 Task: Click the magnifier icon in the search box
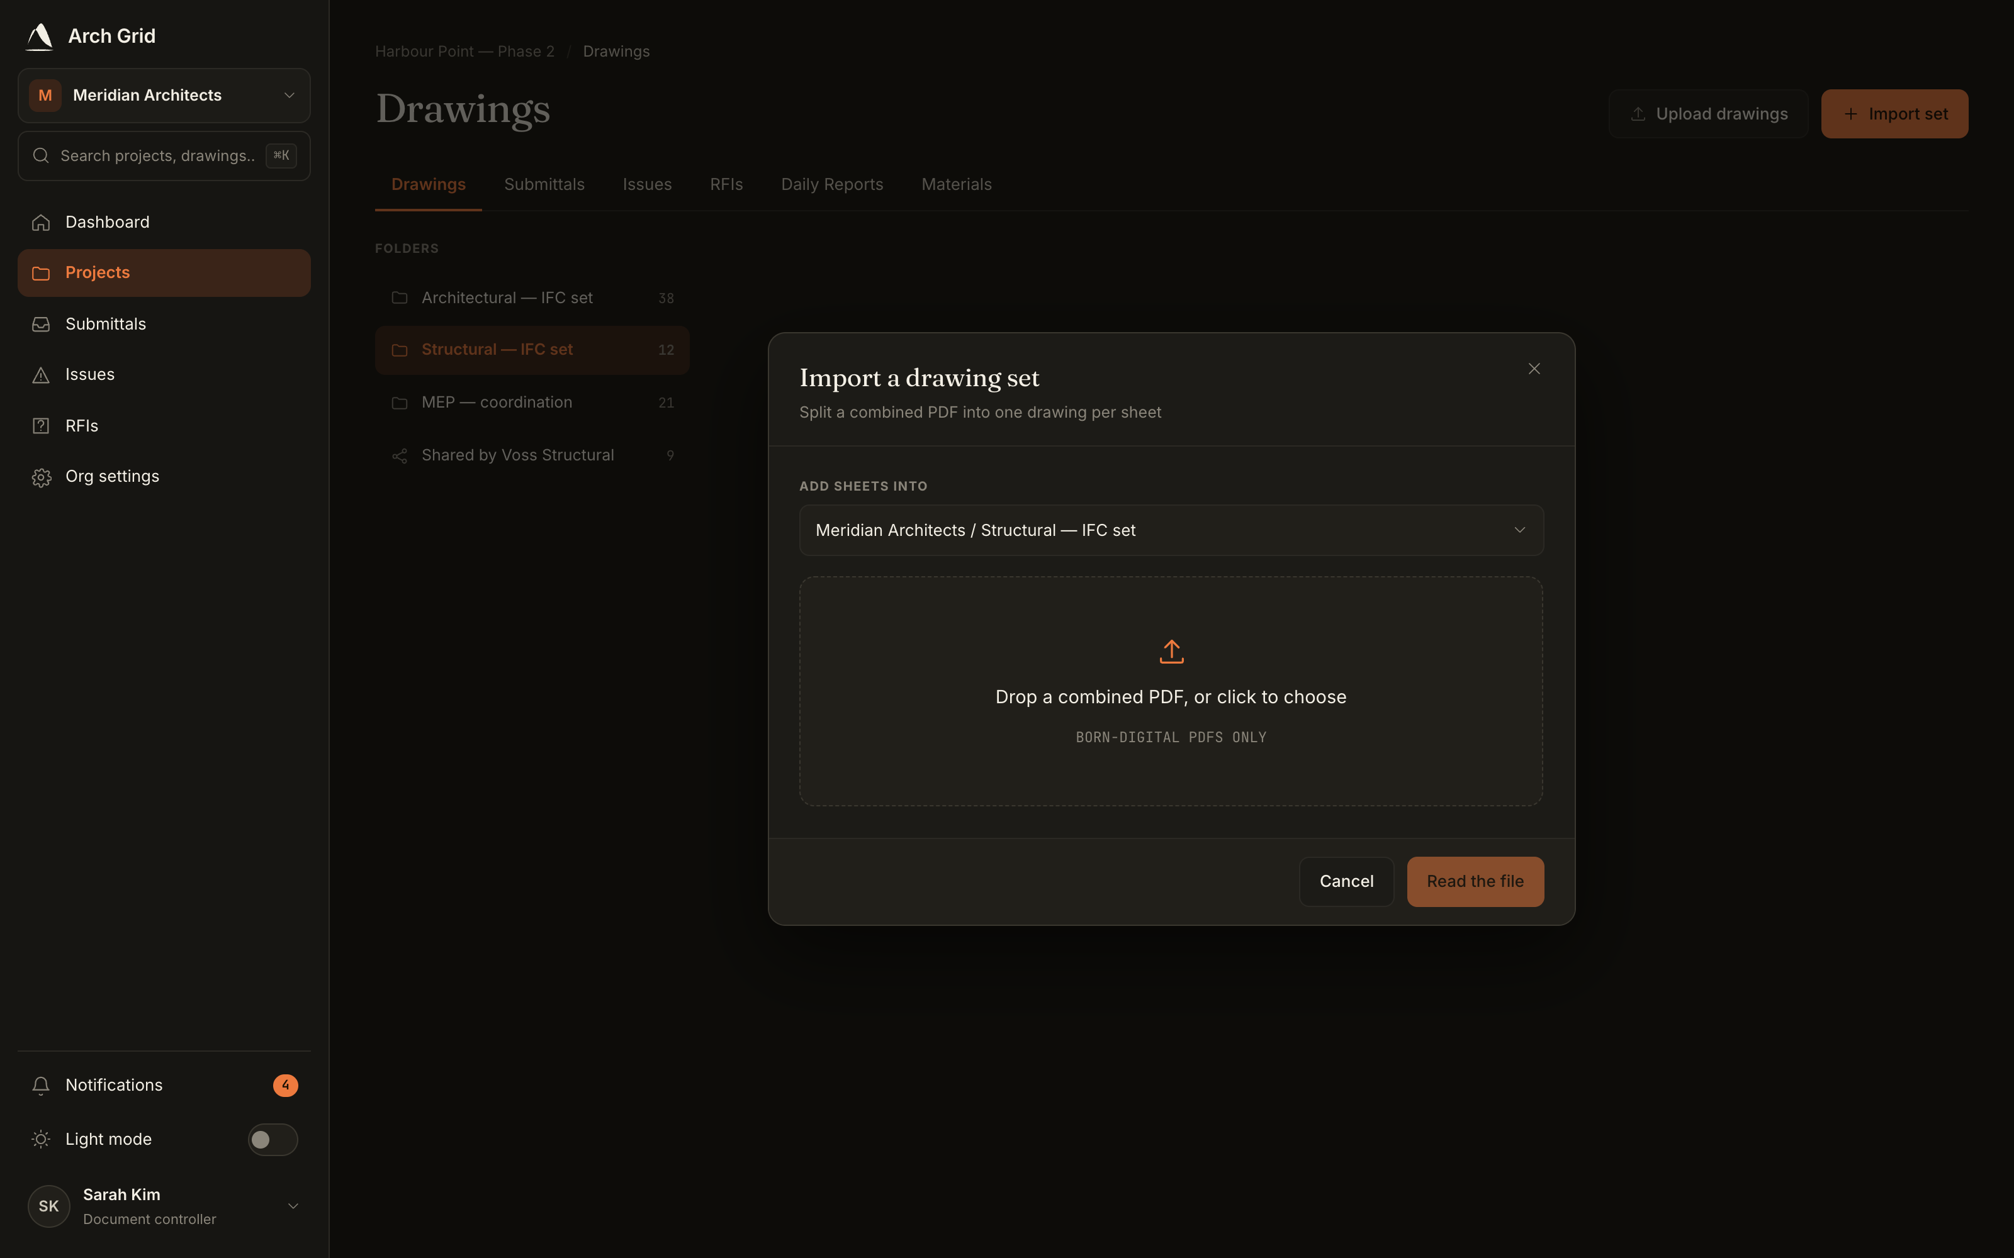click(40, 155)
